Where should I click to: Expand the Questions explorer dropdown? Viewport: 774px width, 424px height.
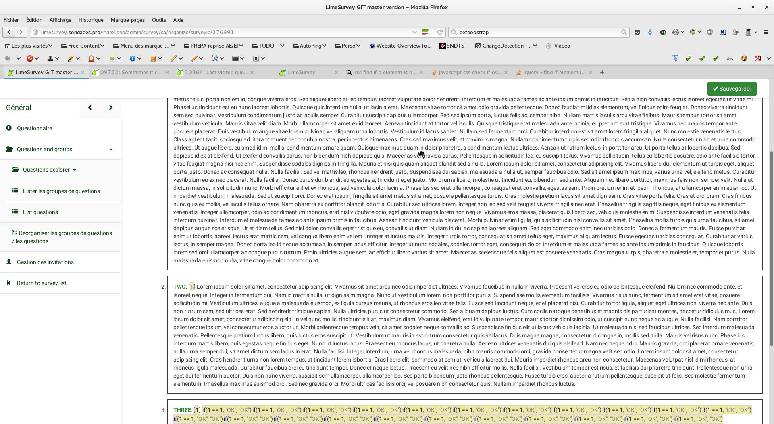tap(44, 170)
